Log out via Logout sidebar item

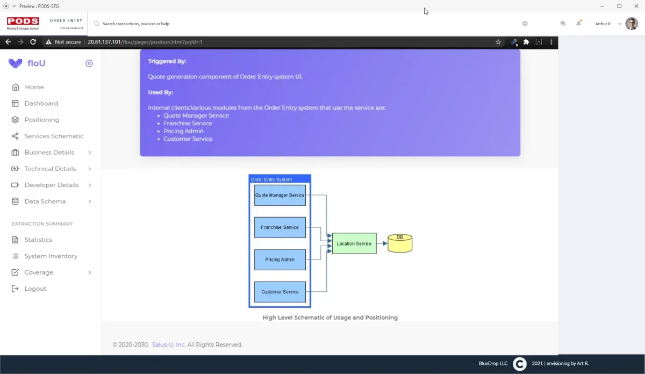coord(35,289)
